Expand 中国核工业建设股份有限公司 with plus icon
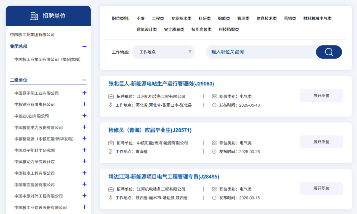Screen dimensions: 357x214 coord(84,207)
